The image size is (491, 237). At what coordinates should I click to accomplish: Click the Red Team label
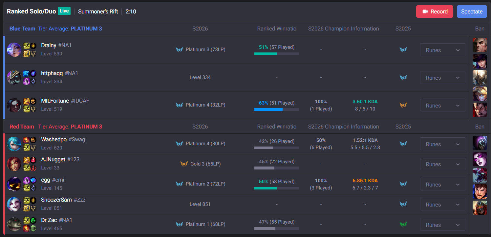pos(22,127)
